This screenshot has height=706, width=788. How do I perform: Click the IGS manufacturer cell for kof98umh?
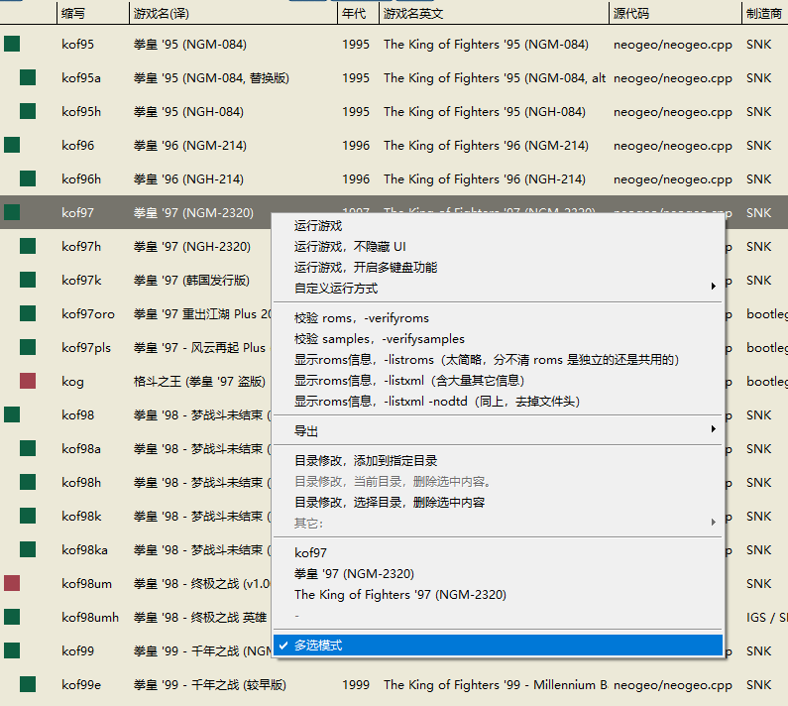[766, 617]
